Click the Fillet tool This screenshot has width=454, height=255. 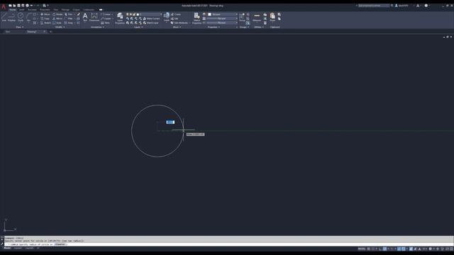coord(69,18)
